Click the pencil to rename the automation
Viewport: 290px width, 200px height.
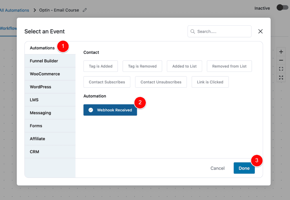pos(84,10)
